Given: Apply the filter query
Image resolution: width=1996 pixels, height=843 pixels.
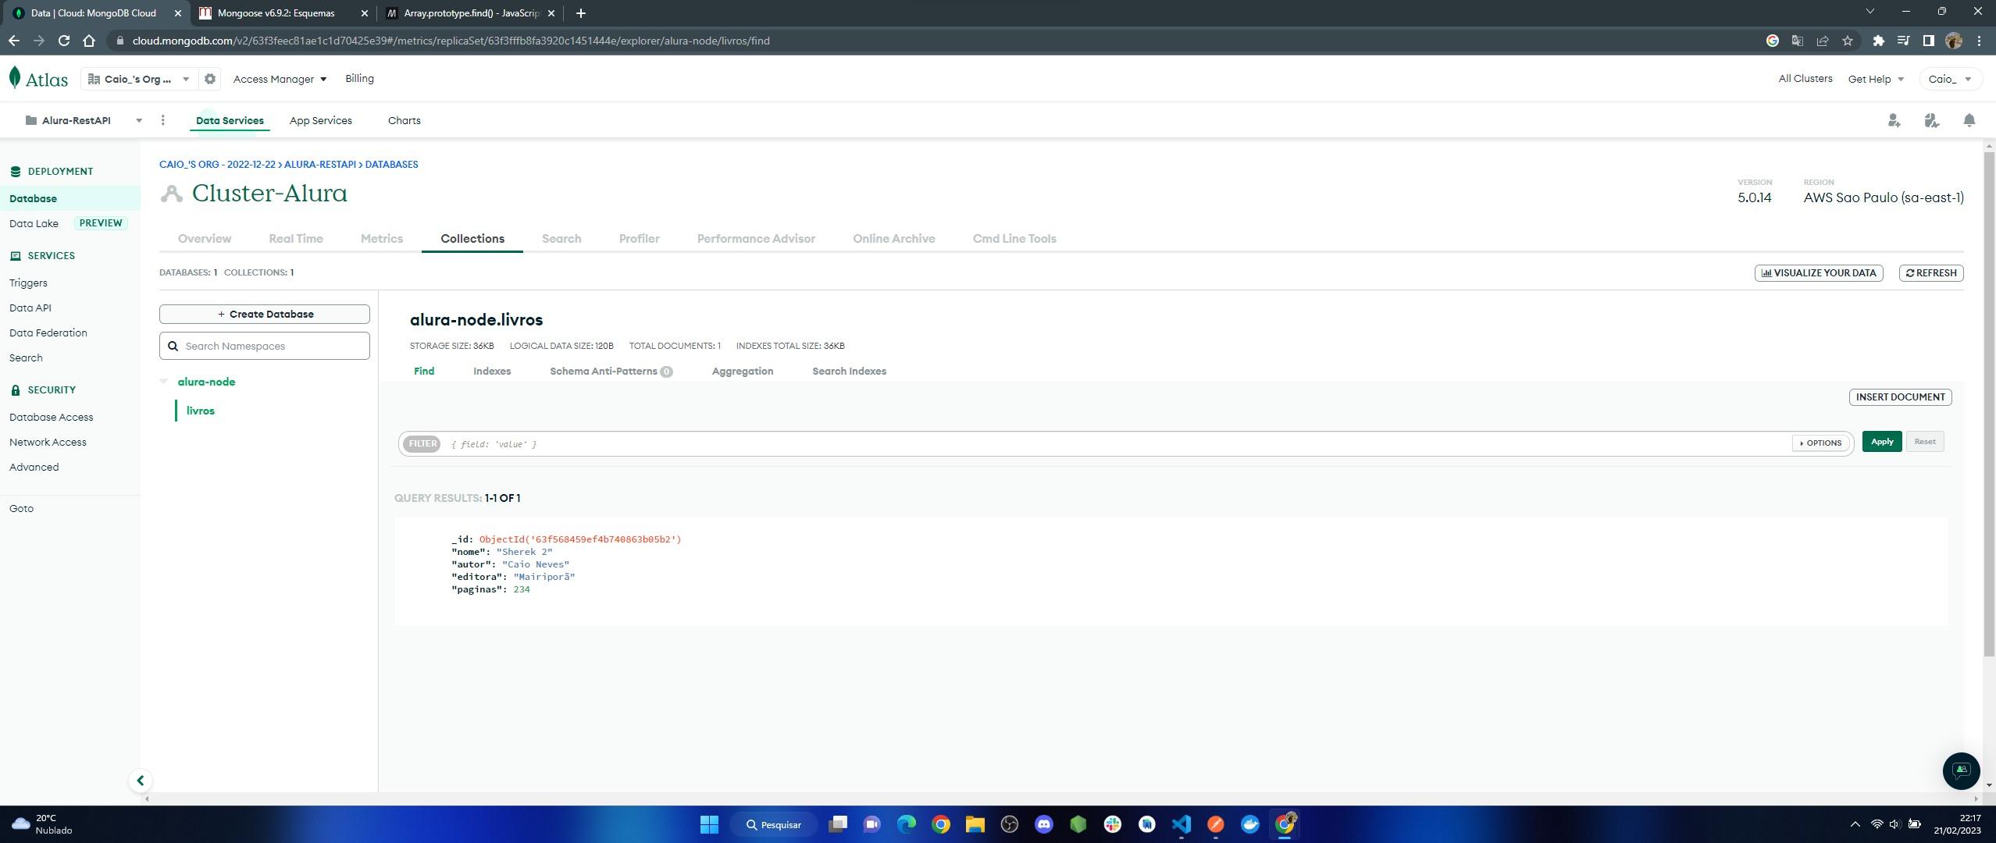Looking at the screenshot, I should pyautogui.click(x=1882, y=442).
